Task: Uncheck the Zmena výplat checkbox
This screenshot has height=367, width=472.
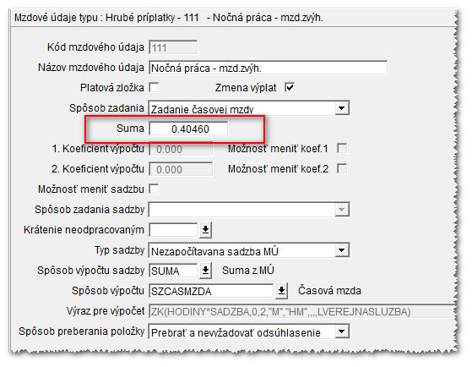Action: pos(290,88)
